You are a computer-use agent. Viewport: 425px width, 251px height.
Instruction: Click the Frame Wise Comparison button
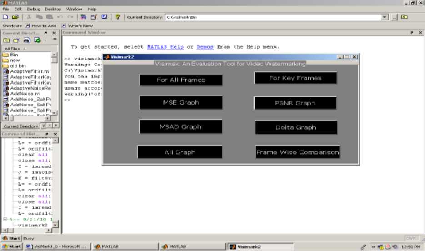(297, 152)
